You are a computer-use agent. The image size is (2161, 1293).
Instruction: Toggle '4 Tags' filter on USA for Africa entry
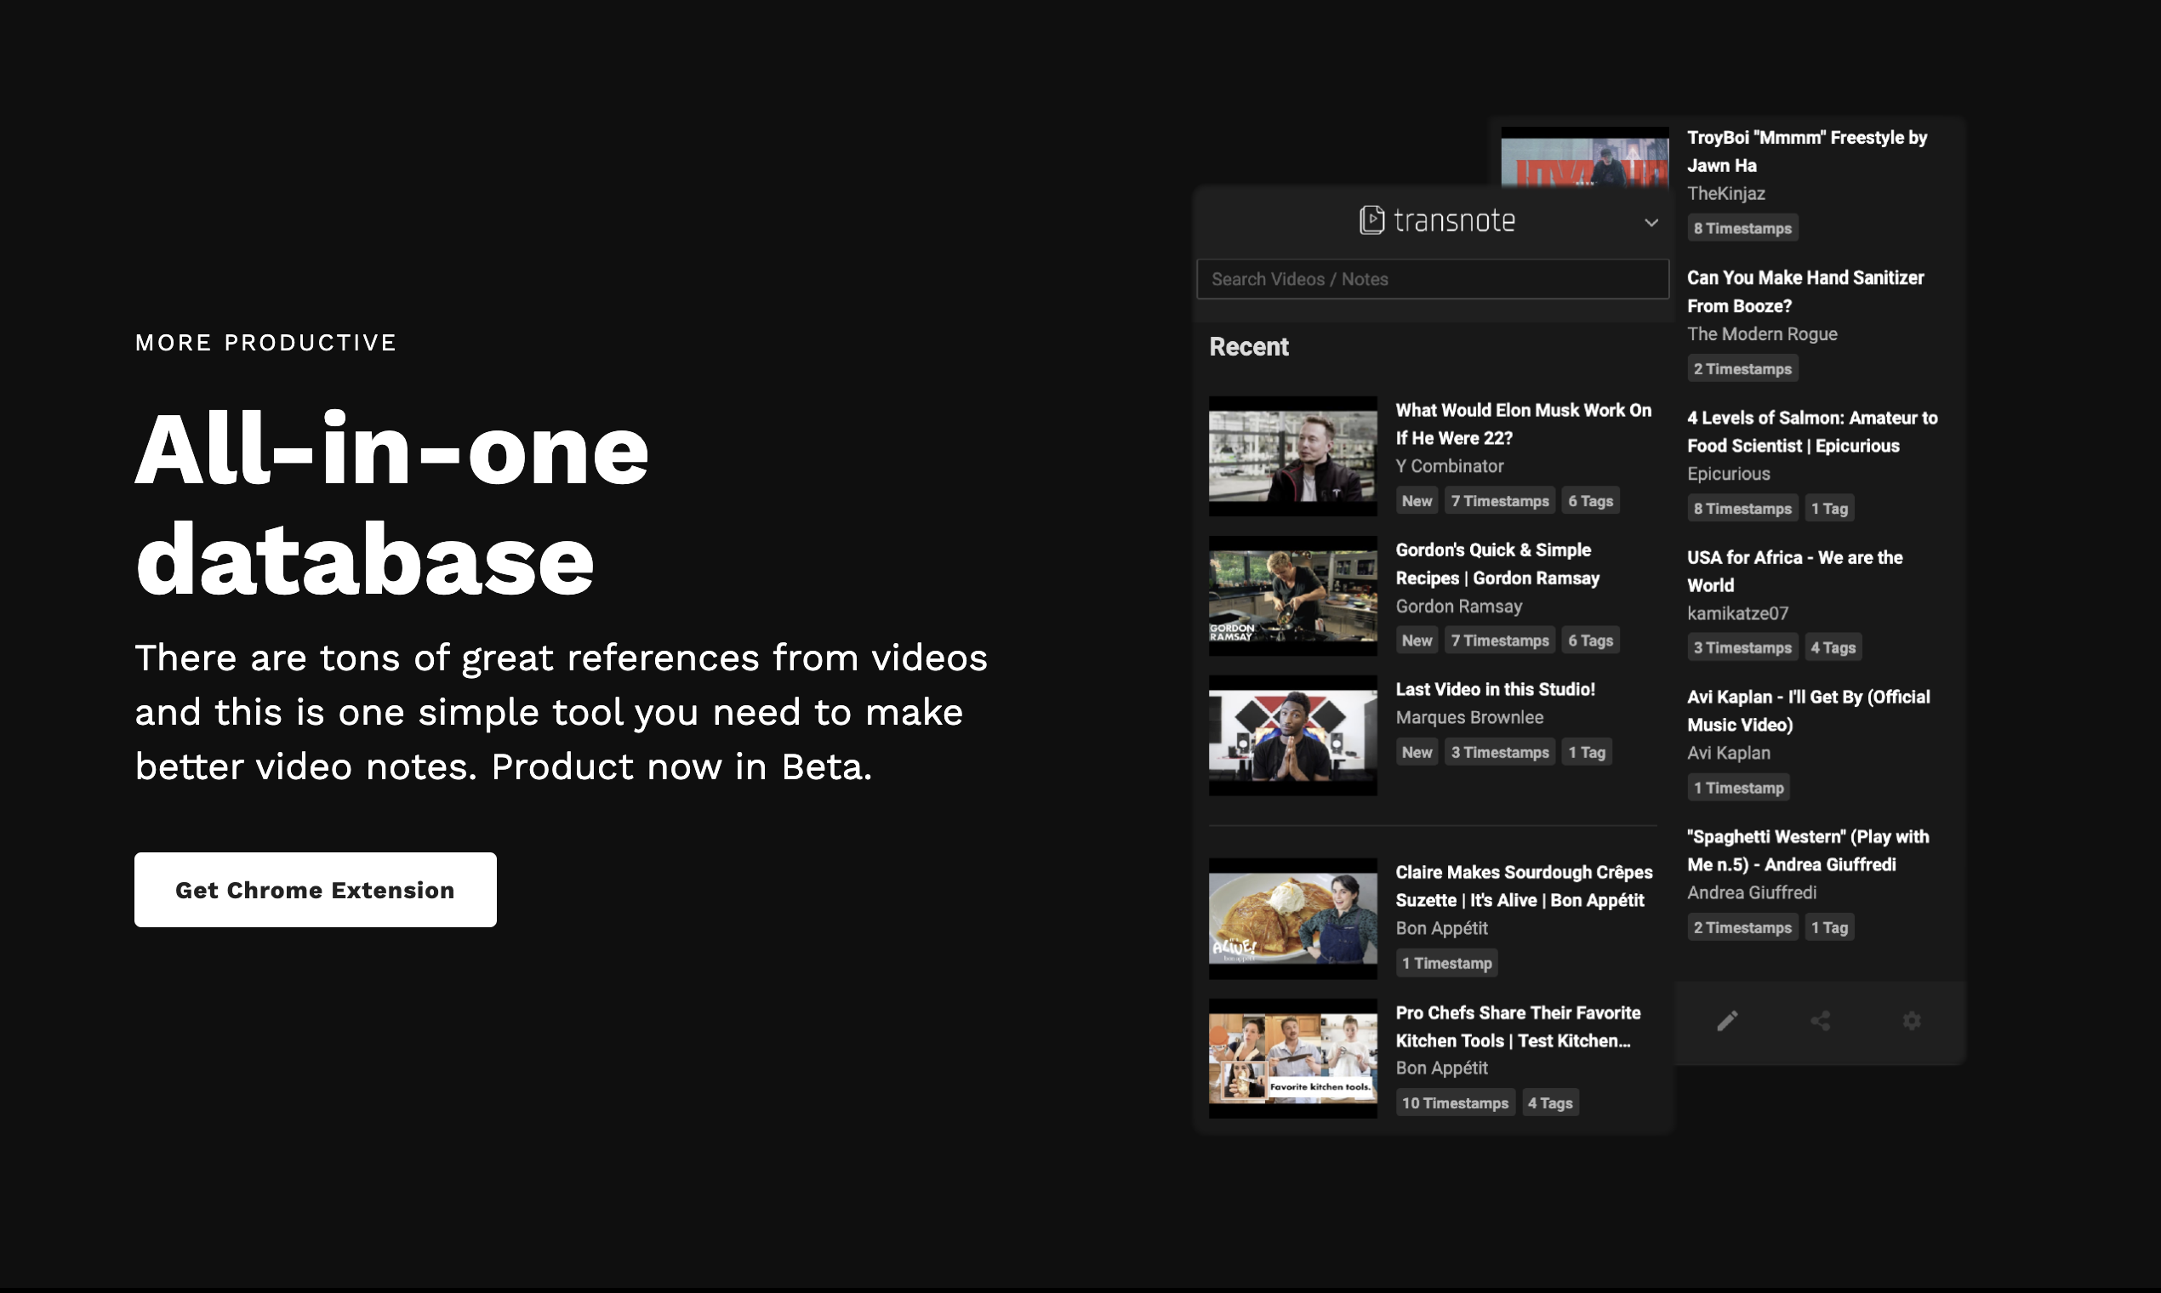(x=1833, y=646)
